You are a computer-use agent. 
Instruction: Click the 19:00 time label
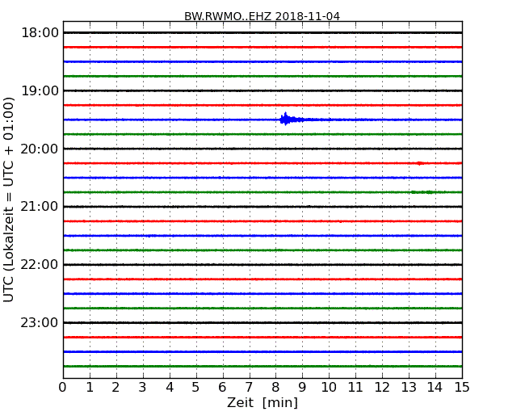(40, 90)
